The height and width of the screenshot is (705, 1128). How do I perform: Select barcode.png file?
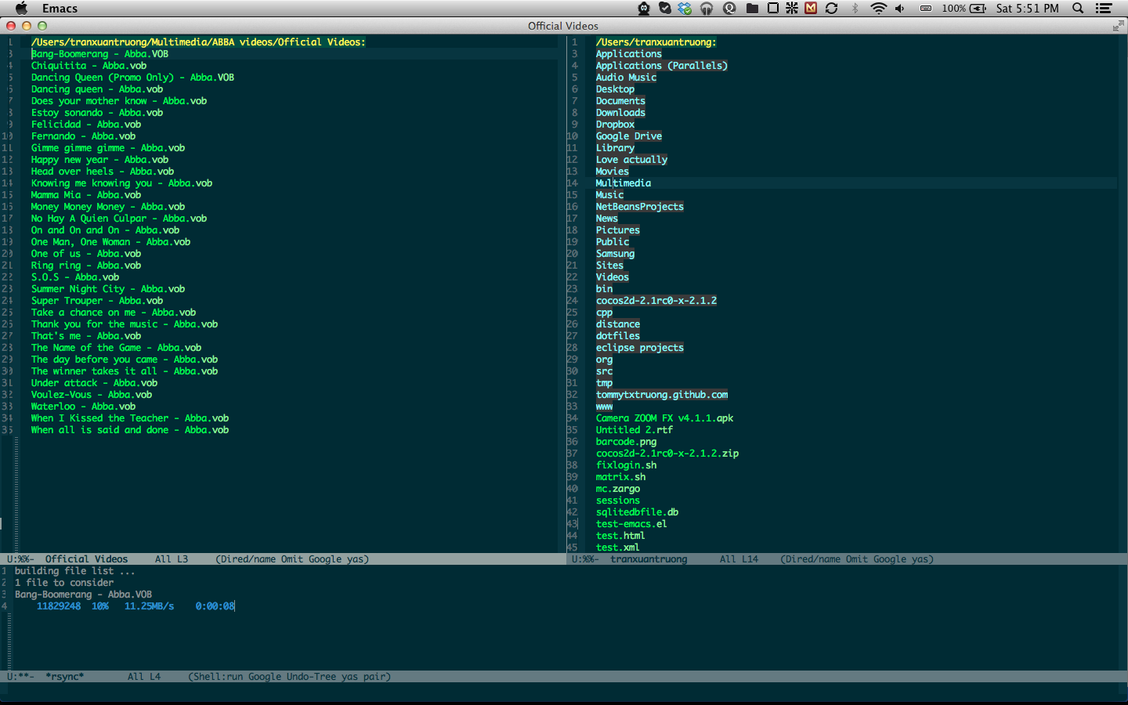pos(626,442)
